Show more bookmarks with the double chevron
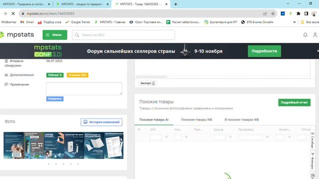 click(295, 22)
